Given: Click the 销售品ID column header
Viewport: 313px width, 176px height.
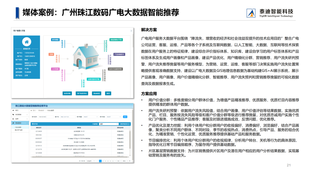Looking at the screenshot, I should (39, 128).
